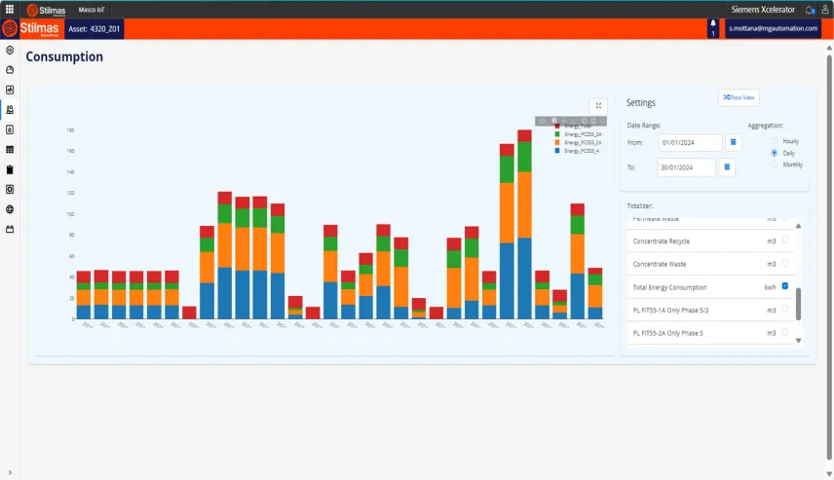
Task: Expand the sidebar with the bottom chevron
Action: (x=10, y=472)
